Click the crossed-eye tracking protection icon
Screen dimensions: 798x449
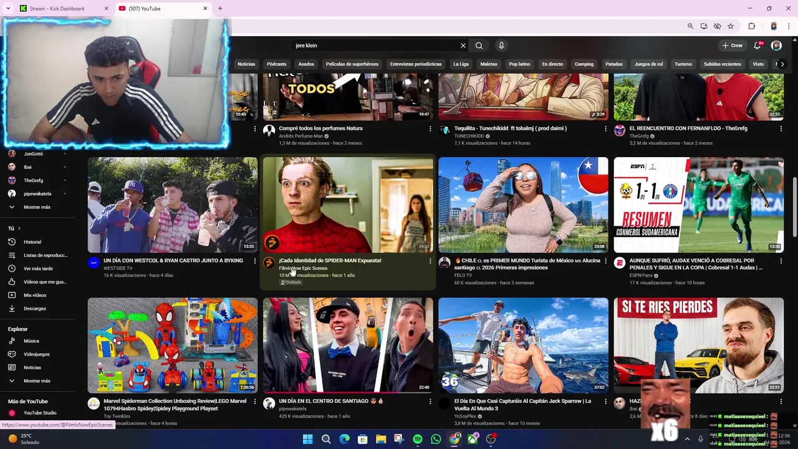tap(717, 26)
